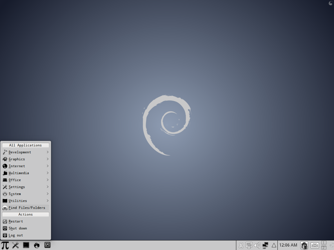
Task: Open the wrench and screwdriver settings launcher
Action: coord(15,245)
